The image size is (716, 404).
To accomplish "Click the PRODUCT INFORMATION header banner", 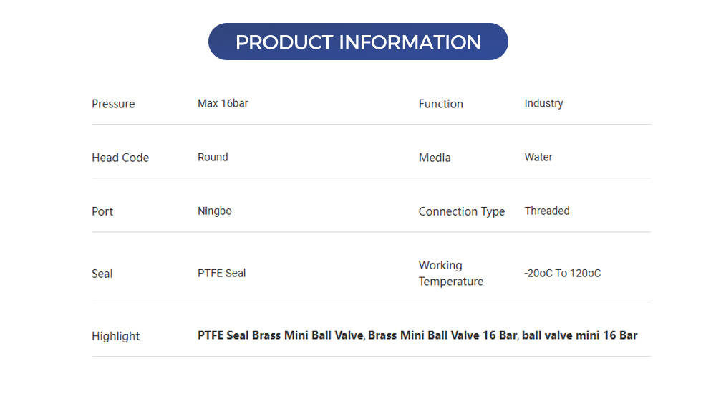I will click(358, 42).
